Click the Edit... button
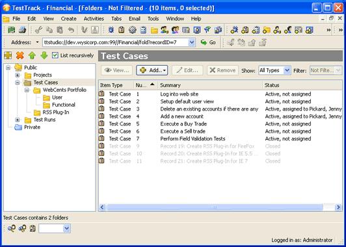Image resolution: width=346 pixels, height=247 pixels. [187, 70]
